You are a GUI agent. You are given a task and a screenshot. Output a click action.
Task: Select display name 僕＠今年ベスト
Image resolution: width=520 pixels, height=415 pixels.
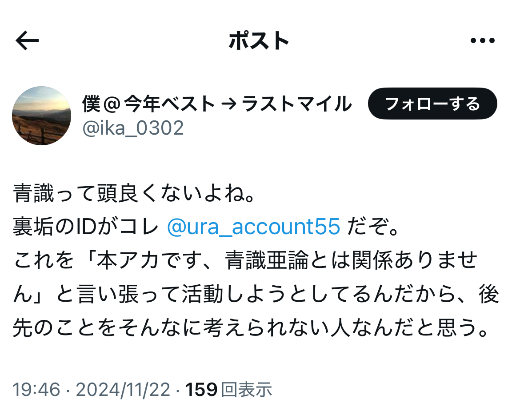point(149,104)
